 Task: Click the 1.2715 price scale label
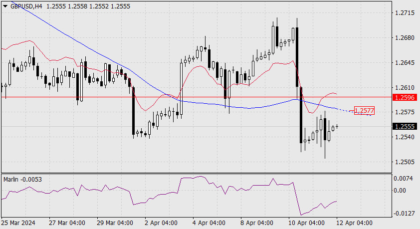point(405,13)
